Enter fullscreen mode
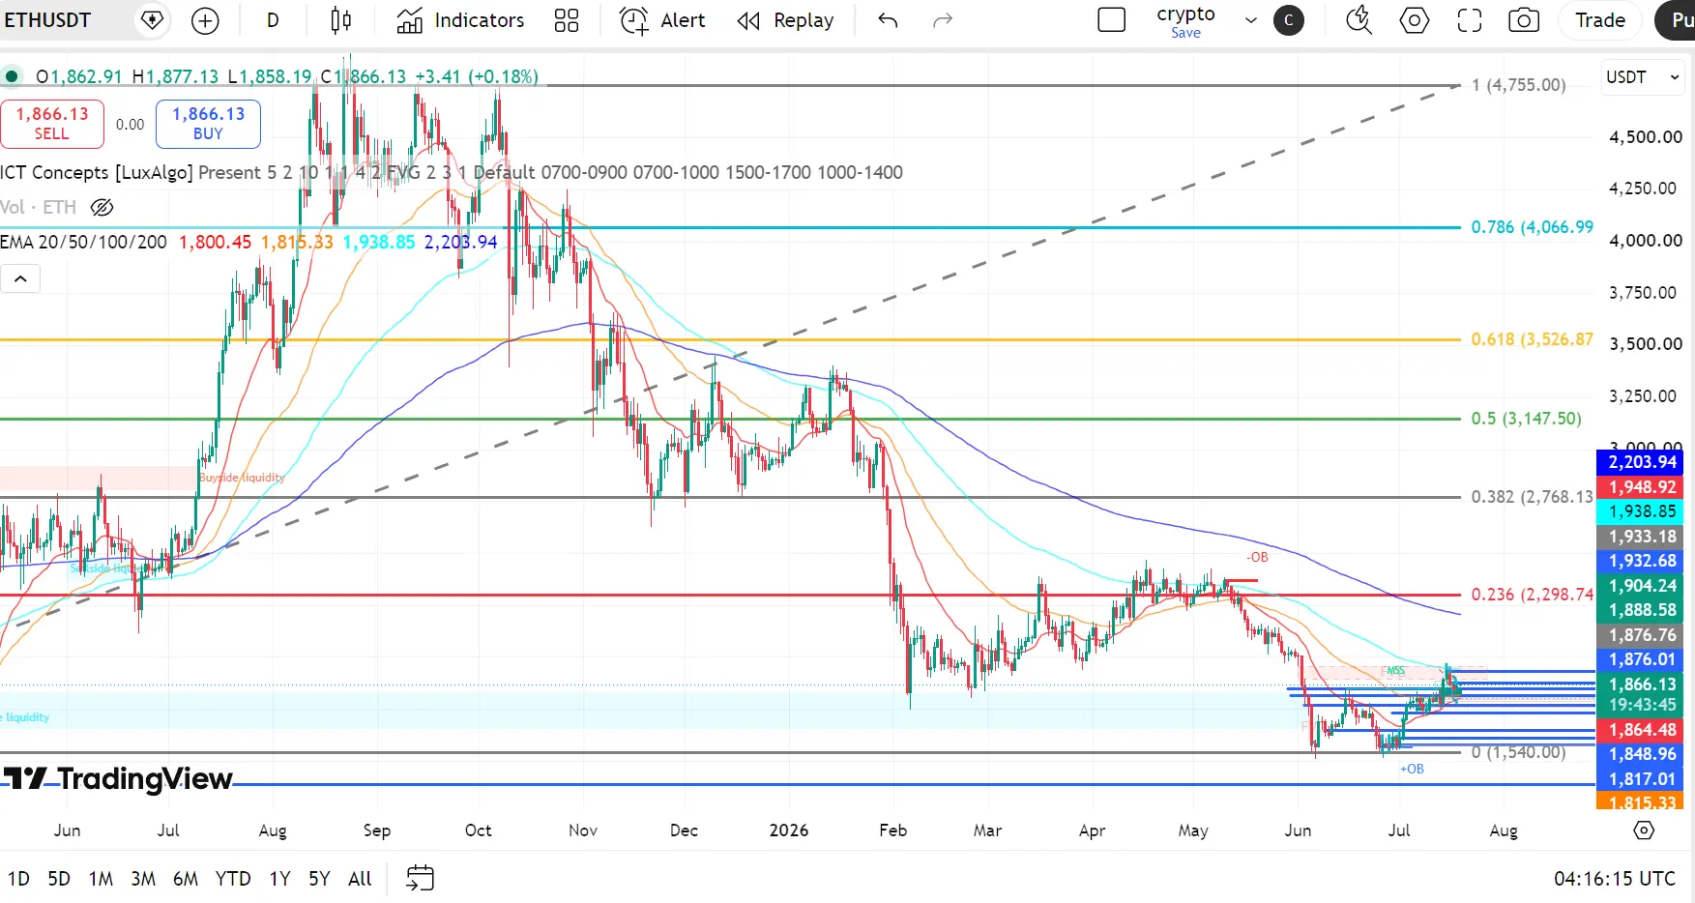Screen dimensions: 1695x903 (1470, 20)
